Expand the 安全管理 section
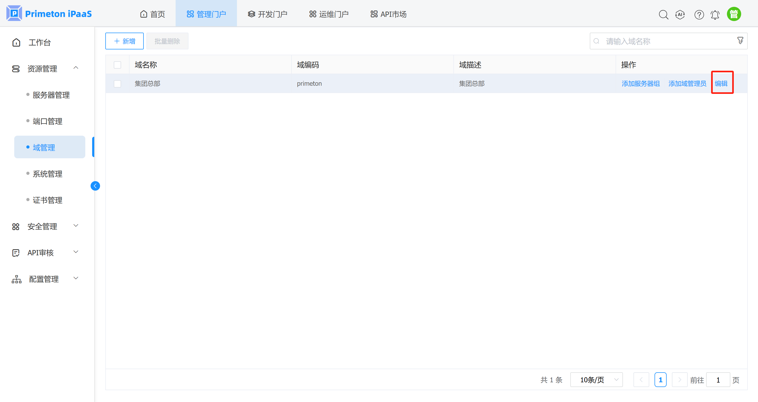This screenshot has height=402, width=758. point(42,226)
